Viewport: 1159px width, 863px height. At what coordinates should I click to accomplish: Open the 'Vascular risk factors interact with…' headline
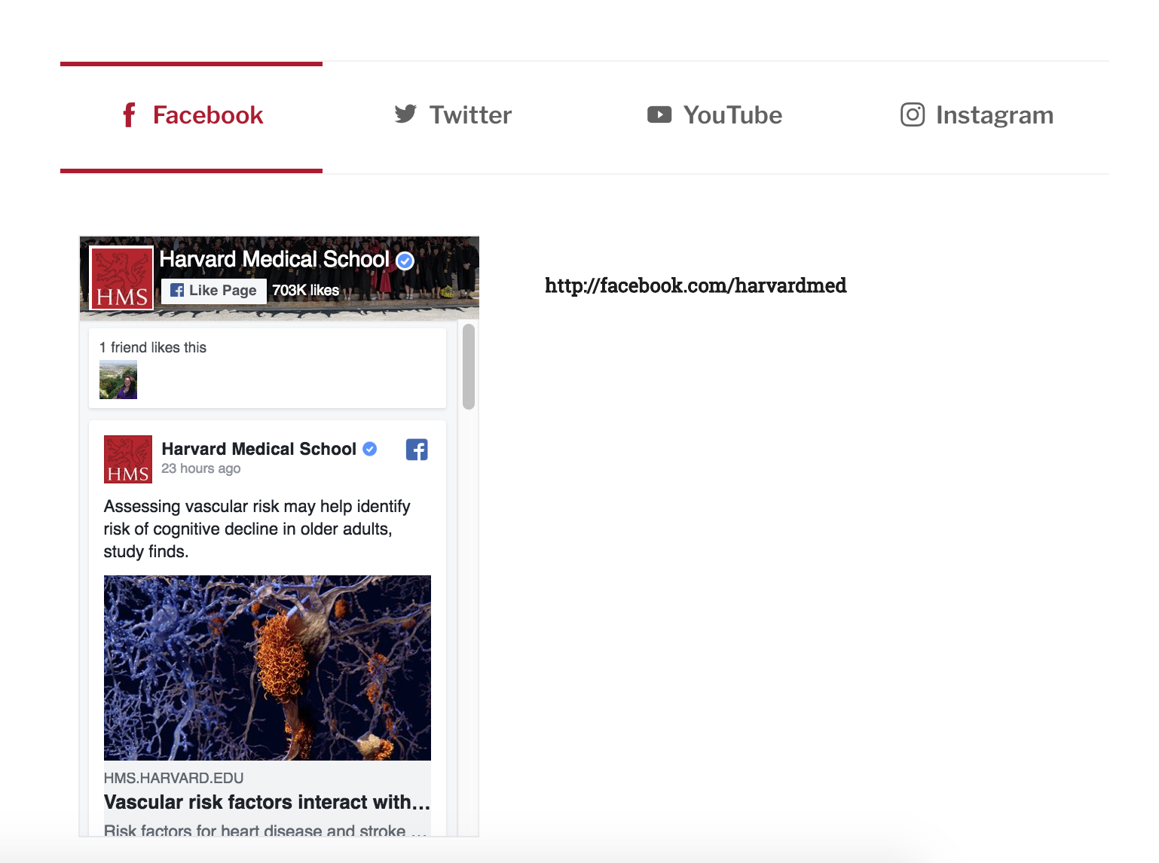point(268,802)
